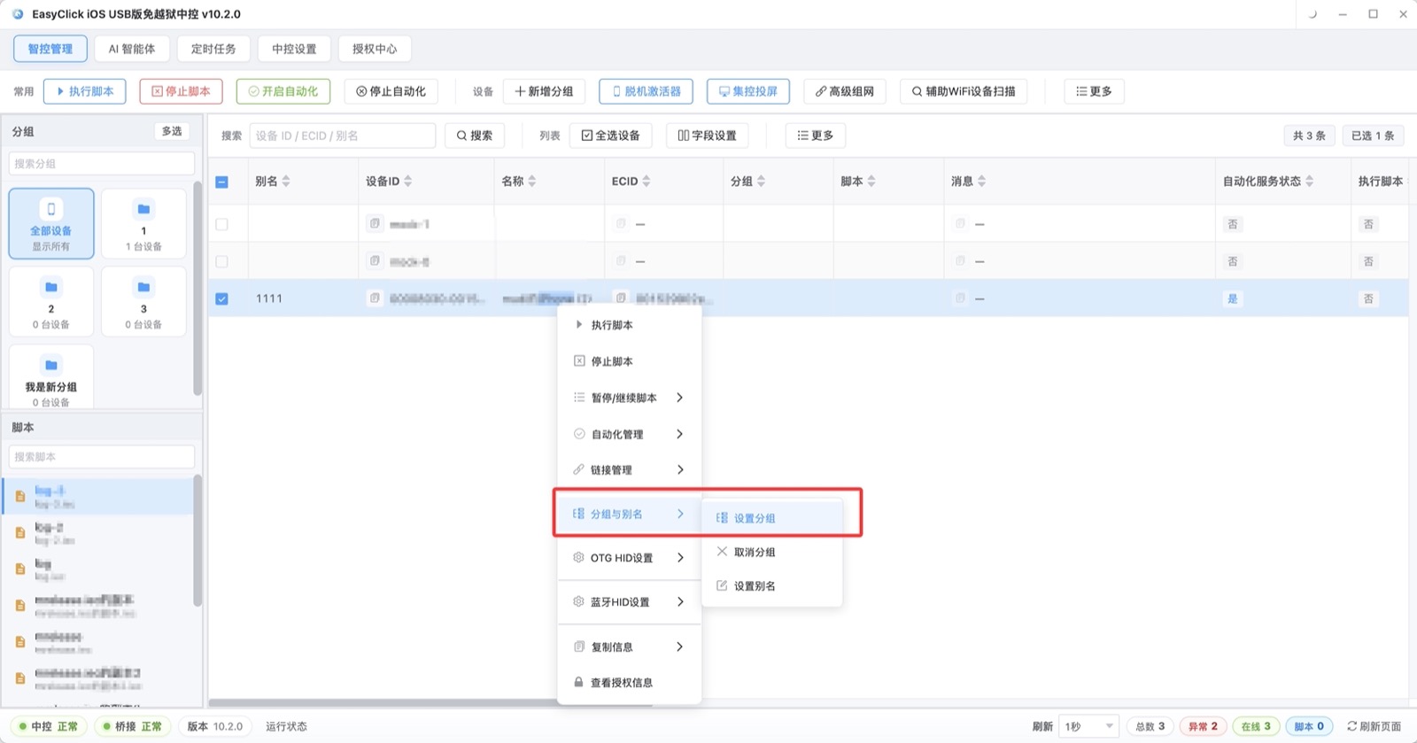Check the second device row checkbox
This screenshot has width=1417, height=743.
coord(222,261)
